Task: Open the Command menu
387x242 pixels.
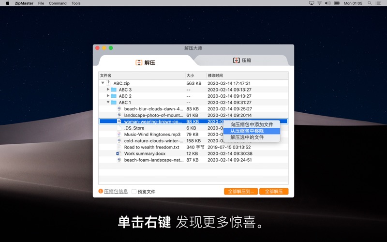Action: pyautogui.click(x=58, y=3)
